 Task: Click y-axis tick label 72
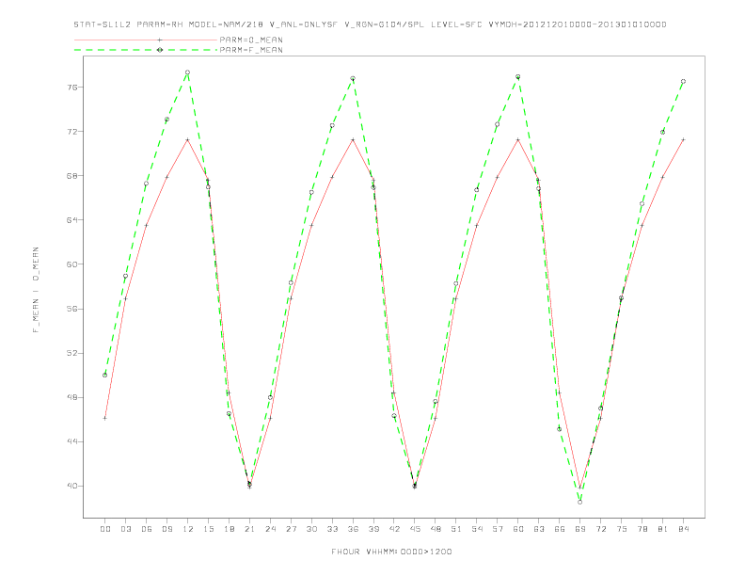pyautogui.click(x=71, y=131)
